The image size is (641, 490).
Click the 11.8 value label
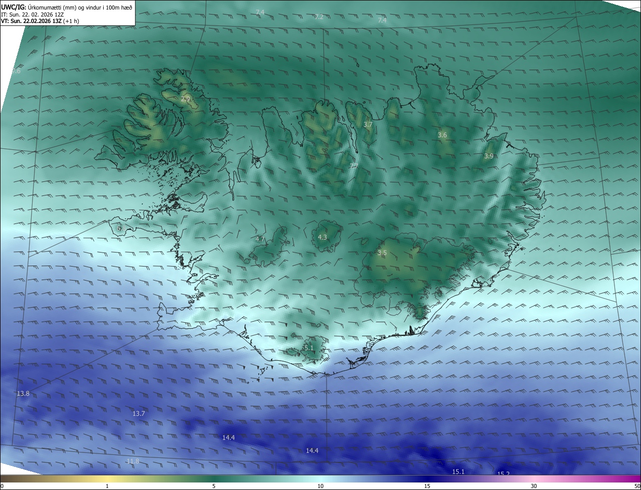(133, 461)
